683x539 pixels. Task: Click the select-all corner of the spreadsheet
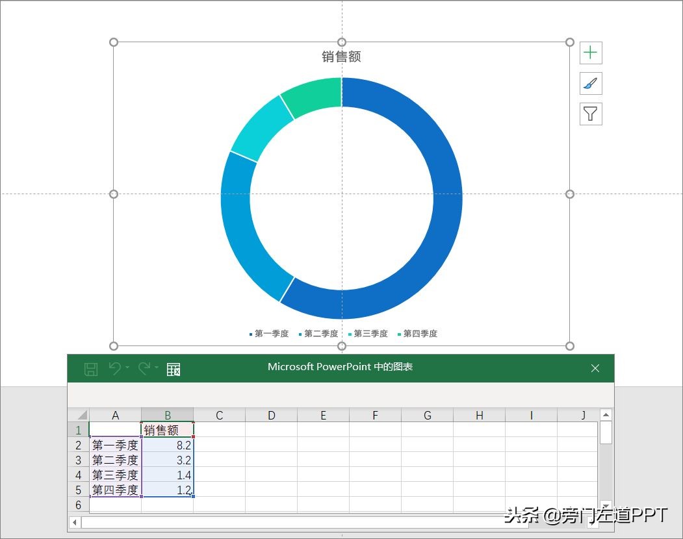coord(79,414)
